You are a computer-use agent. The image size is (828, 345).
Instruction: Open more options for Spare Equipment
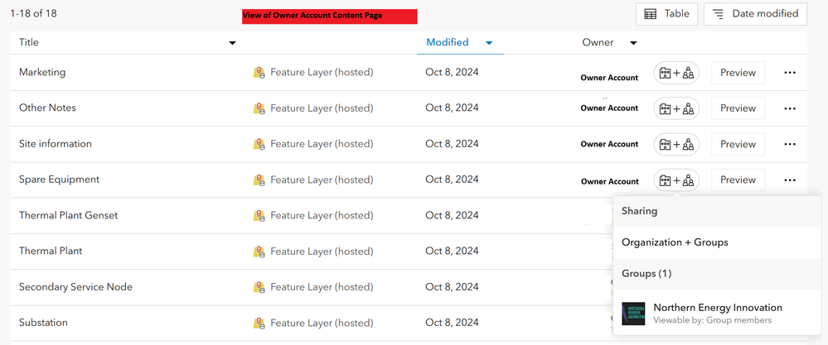pyautogui.click(x=790, y=180)
